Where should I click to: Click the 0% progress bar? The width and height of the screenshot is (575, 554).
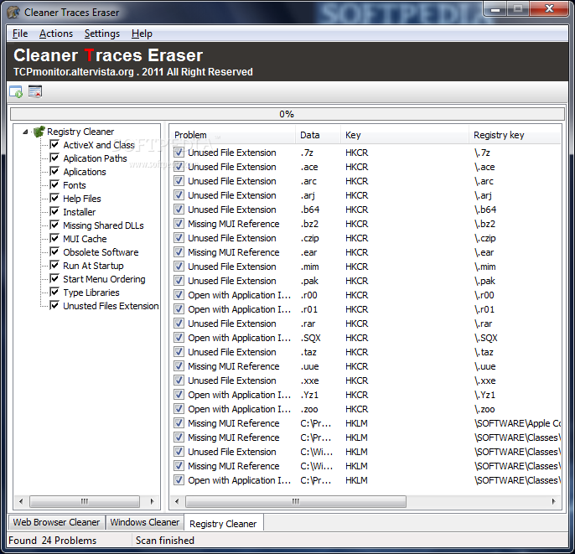287,114
